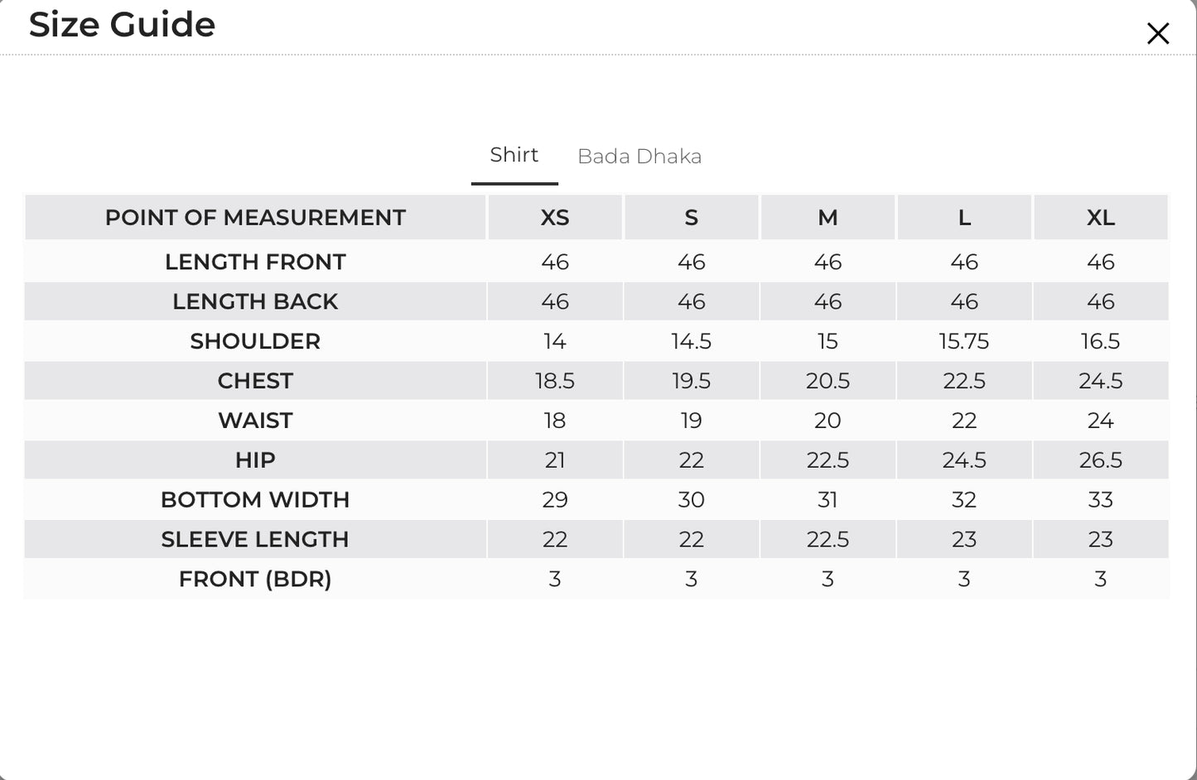Click the Hip row label
1197x780 pixels.
click(x=255, y=460)
